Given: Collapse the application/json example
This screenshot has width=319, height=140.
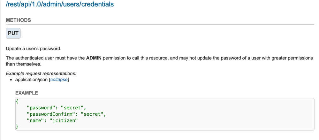Looking at the screenshot, I should click(x=59, y=80).
